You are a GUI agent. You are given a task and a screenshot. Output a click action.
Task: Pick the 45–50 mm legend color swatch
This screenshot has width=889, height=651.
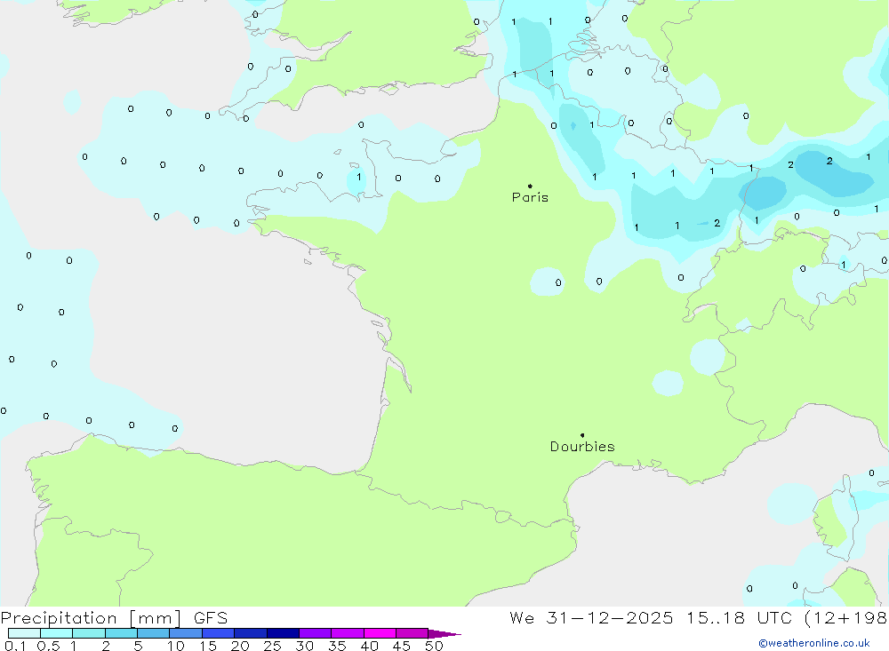(412, 633)
